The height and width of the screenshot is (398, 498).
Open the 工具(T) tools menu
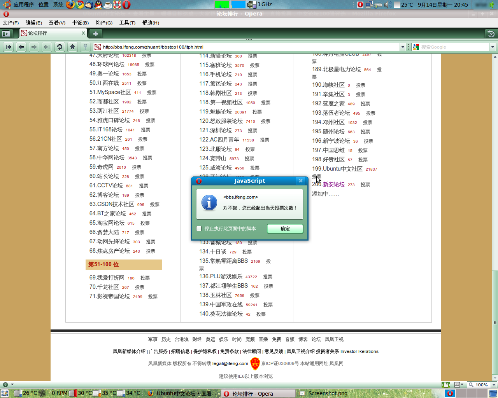point(127,23)
